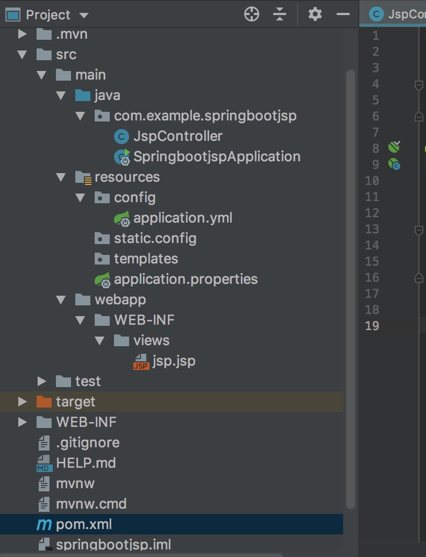Image resolution: width=426 pixels, height=557 pixels.
Task: Click the locate/scroll from source target icon
Action: (252, 15)
